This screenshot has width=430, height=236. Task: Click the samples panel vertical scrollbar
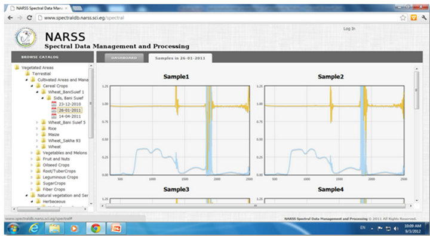pos(416,90)
